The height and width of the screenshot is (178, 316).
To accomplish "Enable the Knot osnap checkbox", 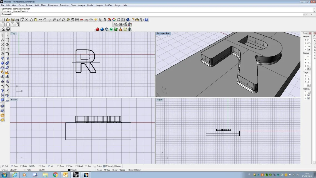I will pyautogui.click(x=86, y=166).
